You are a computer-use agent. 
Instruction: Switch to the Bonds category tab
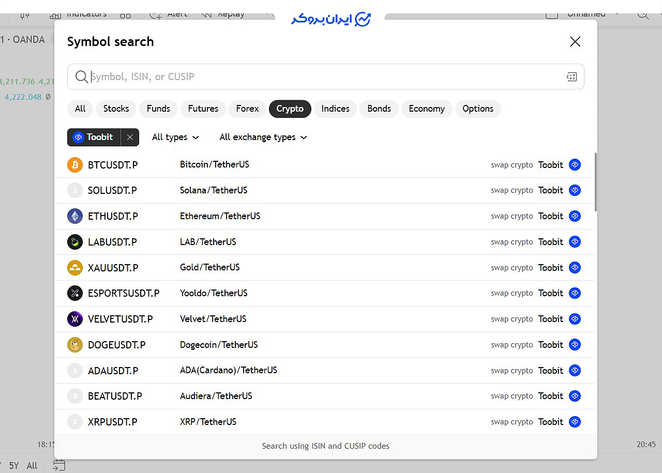tap(379, 109)
